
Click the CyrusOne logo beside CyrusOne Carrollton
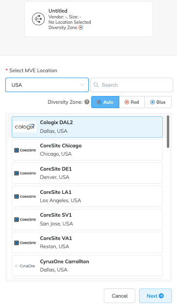coord(25,266)
